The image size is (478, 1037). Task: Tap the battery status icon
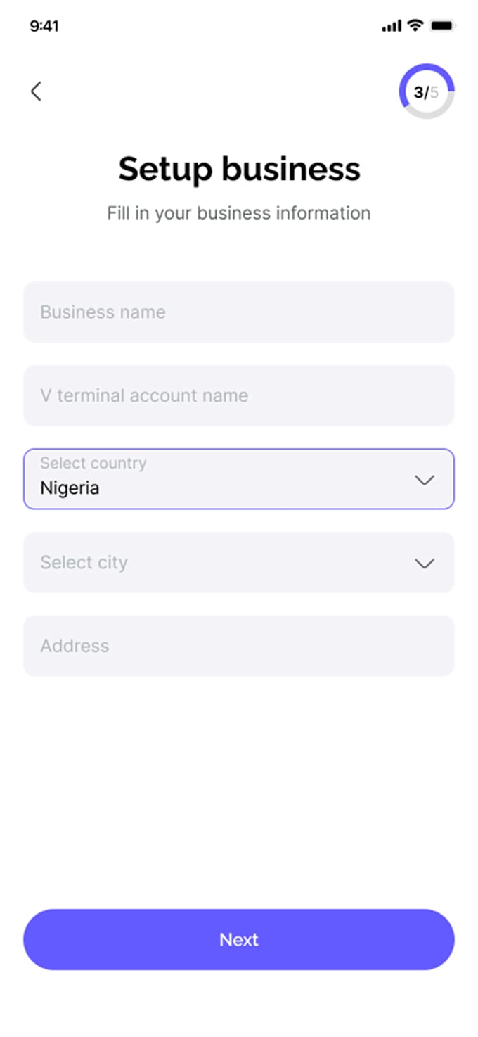(x=443, y=26)
